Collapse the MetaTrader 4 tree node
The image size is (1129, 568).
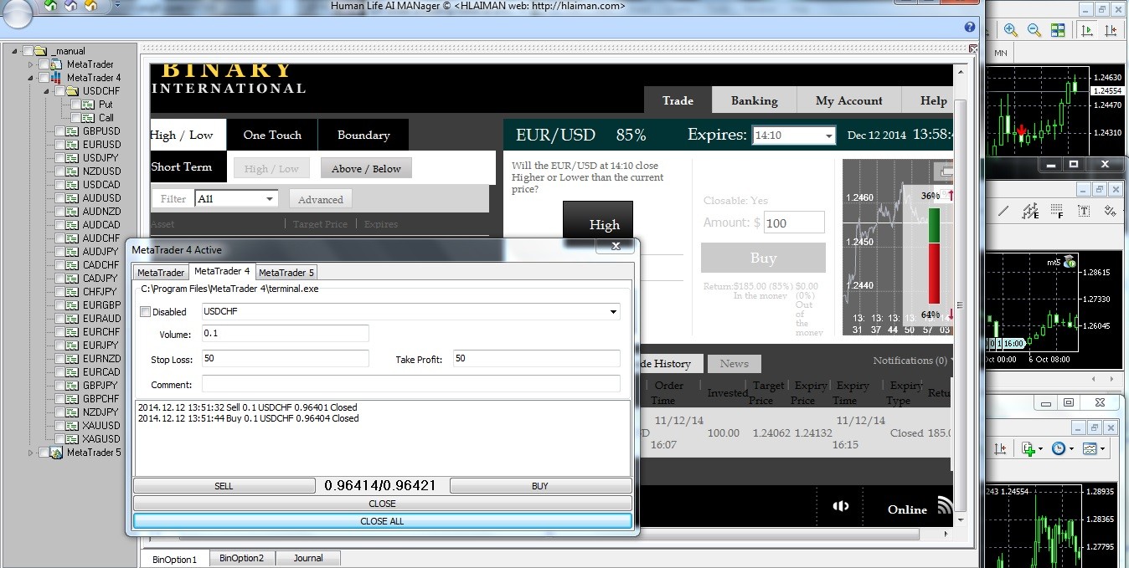[x=31, y=78]
